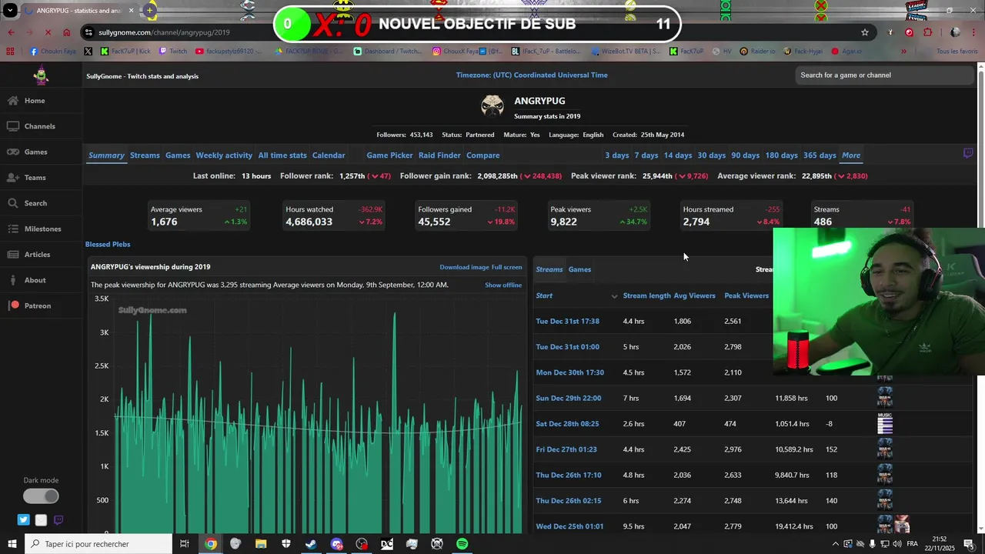Open the Twitch bookmark in bookmarks bar
This screenshot has width=985, height=554.
pyautogui.click(x=173, y=52)
